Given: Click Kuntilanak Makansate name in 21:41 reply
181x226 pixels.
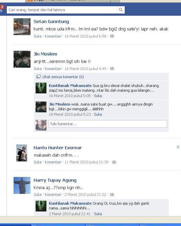Looking at the screenshot, I should coord(70,203).
